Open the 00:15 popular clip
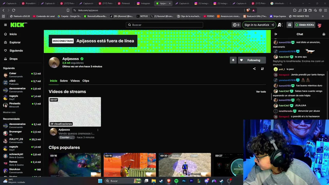The height and width of the screenshot is (185, 329). (130, 165)
